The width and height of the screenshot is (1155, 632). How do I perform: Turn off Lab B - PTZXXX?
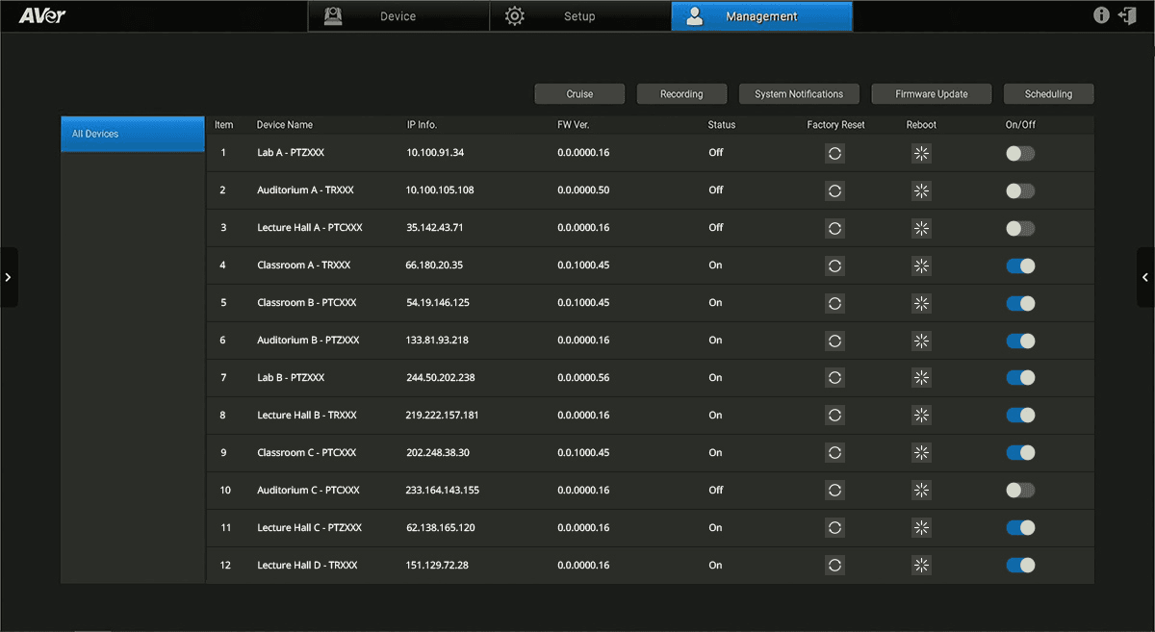point(1020,378)
